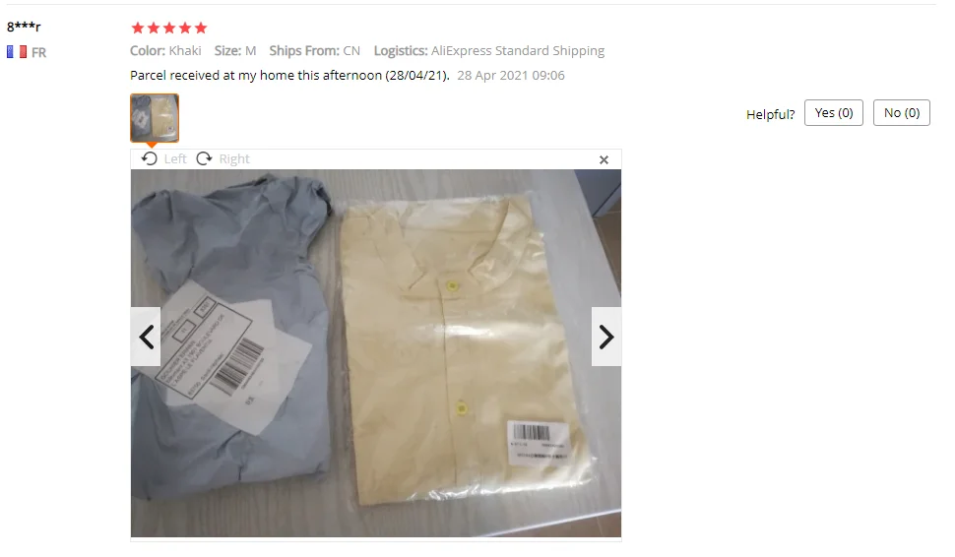Close the enlarged review photo viewer
This screenshot has width=955, height=557.
[x=604, y=159]
